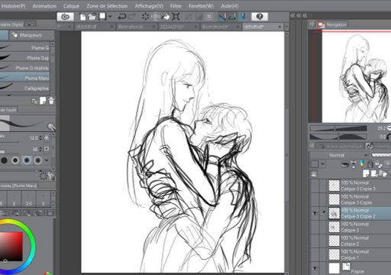Open help question mark icon
The image size is (391, 275).
tap(260, 17)
